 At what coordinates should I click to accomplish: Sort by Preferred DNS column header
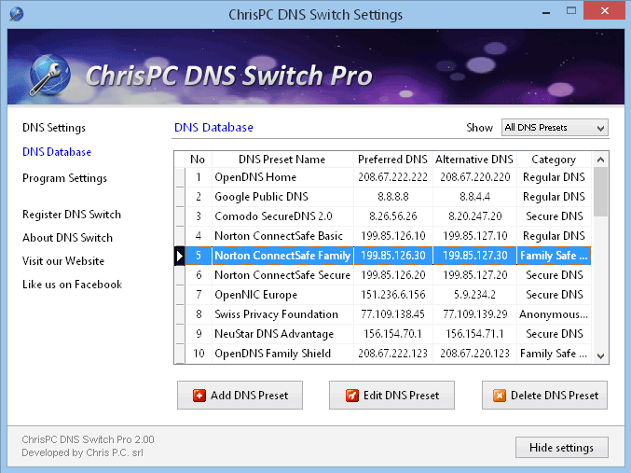pyautogui.click(x=393, y=160)
